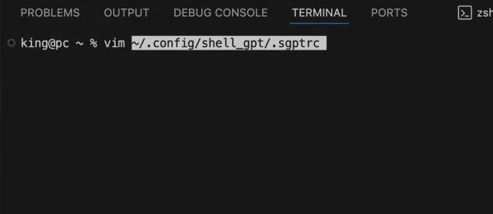The image size is (493, 214).
Task: Open the PROBLEMS panel tab
Action: tap(50, 13)
